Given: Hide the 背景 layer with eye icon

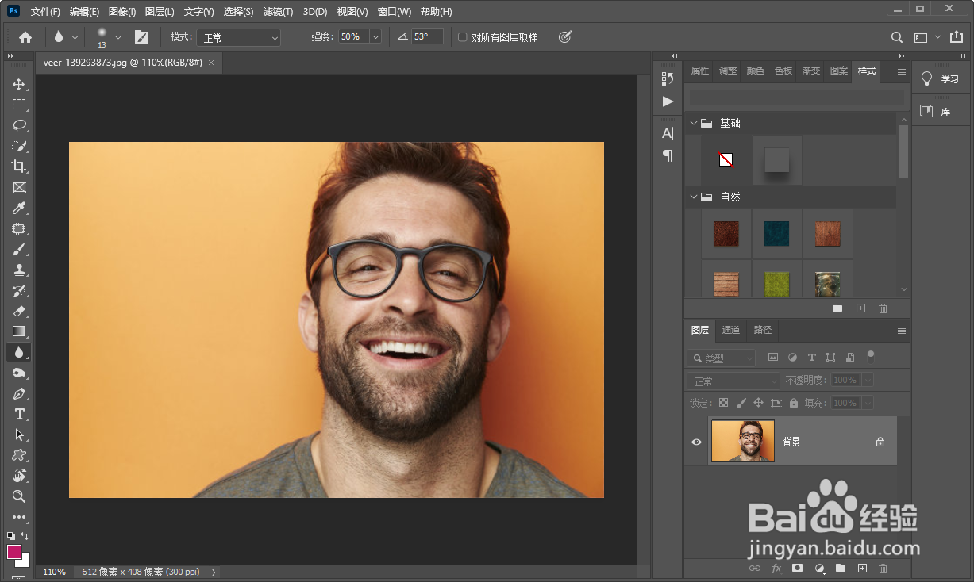Looking at the screenshot, I should point(696,442).
